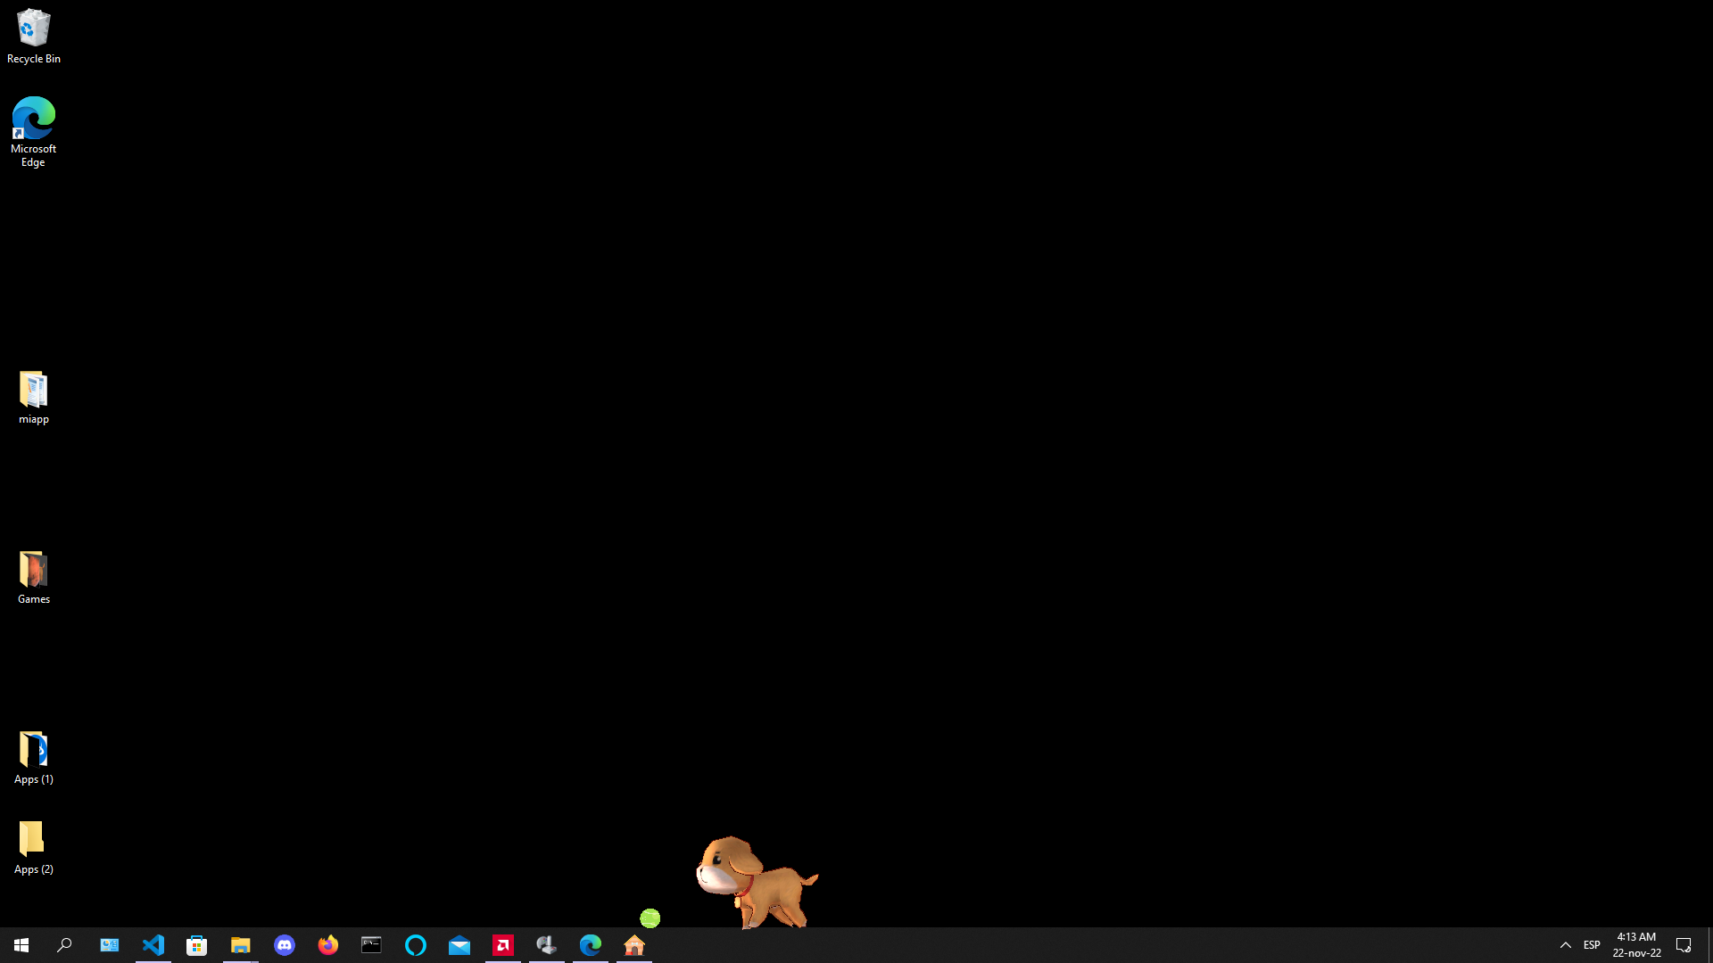Viewport: 1713px width, 963px height.
Task: Open the Alexa app in taskbar
Action: (x=416, y=945)
